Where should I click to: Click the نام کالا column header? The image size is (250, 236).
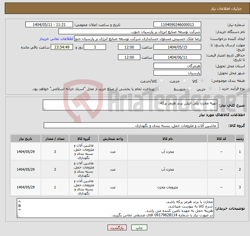[x=168, y=139]
